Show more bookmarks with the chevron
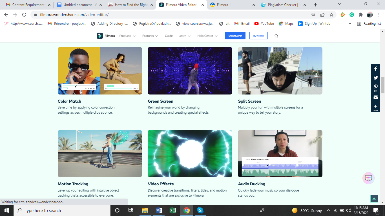This screenshot has width=385, height=216. (x=350, y=24)
